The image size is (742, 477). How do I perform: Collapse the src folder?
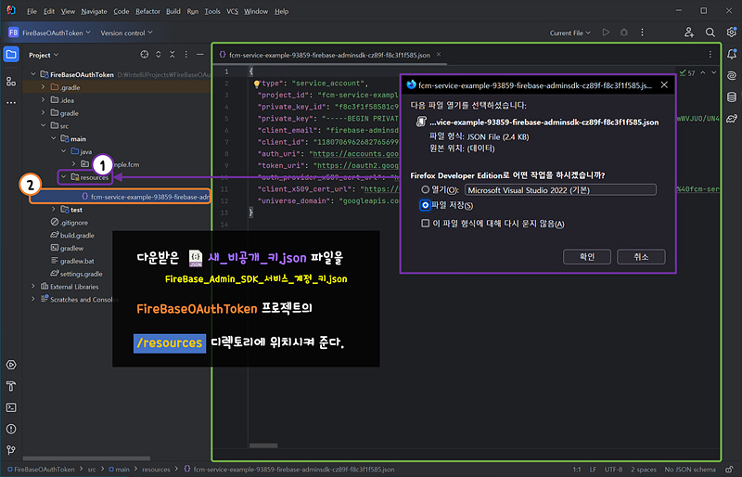(x=43, y=125)
